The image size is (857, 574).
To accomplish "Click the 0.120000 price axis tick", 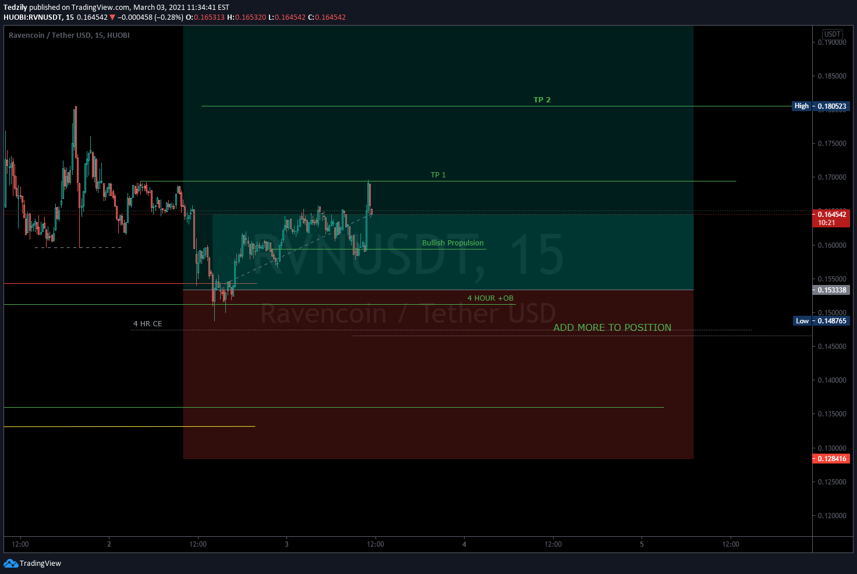I will [832, 516].
